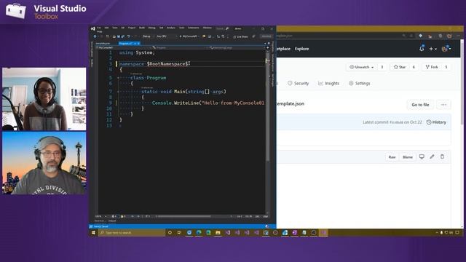Open the Build menu in Visual Studio
466x262 pixels.
point(142,28)
